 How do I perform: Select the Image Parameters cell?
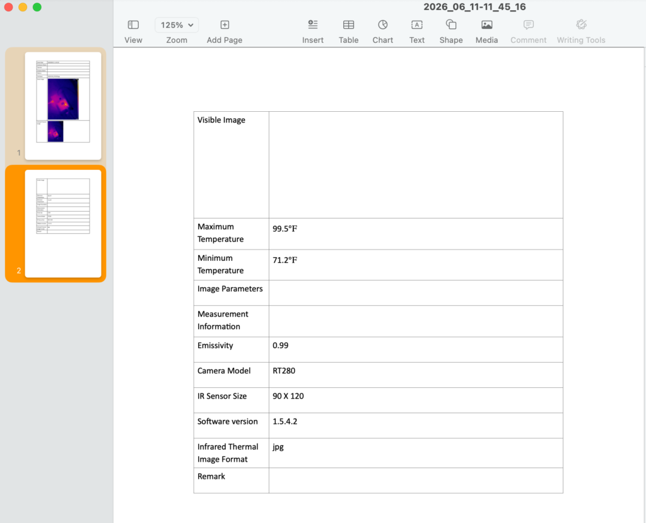pyautogui.click(x=231, y=293)
